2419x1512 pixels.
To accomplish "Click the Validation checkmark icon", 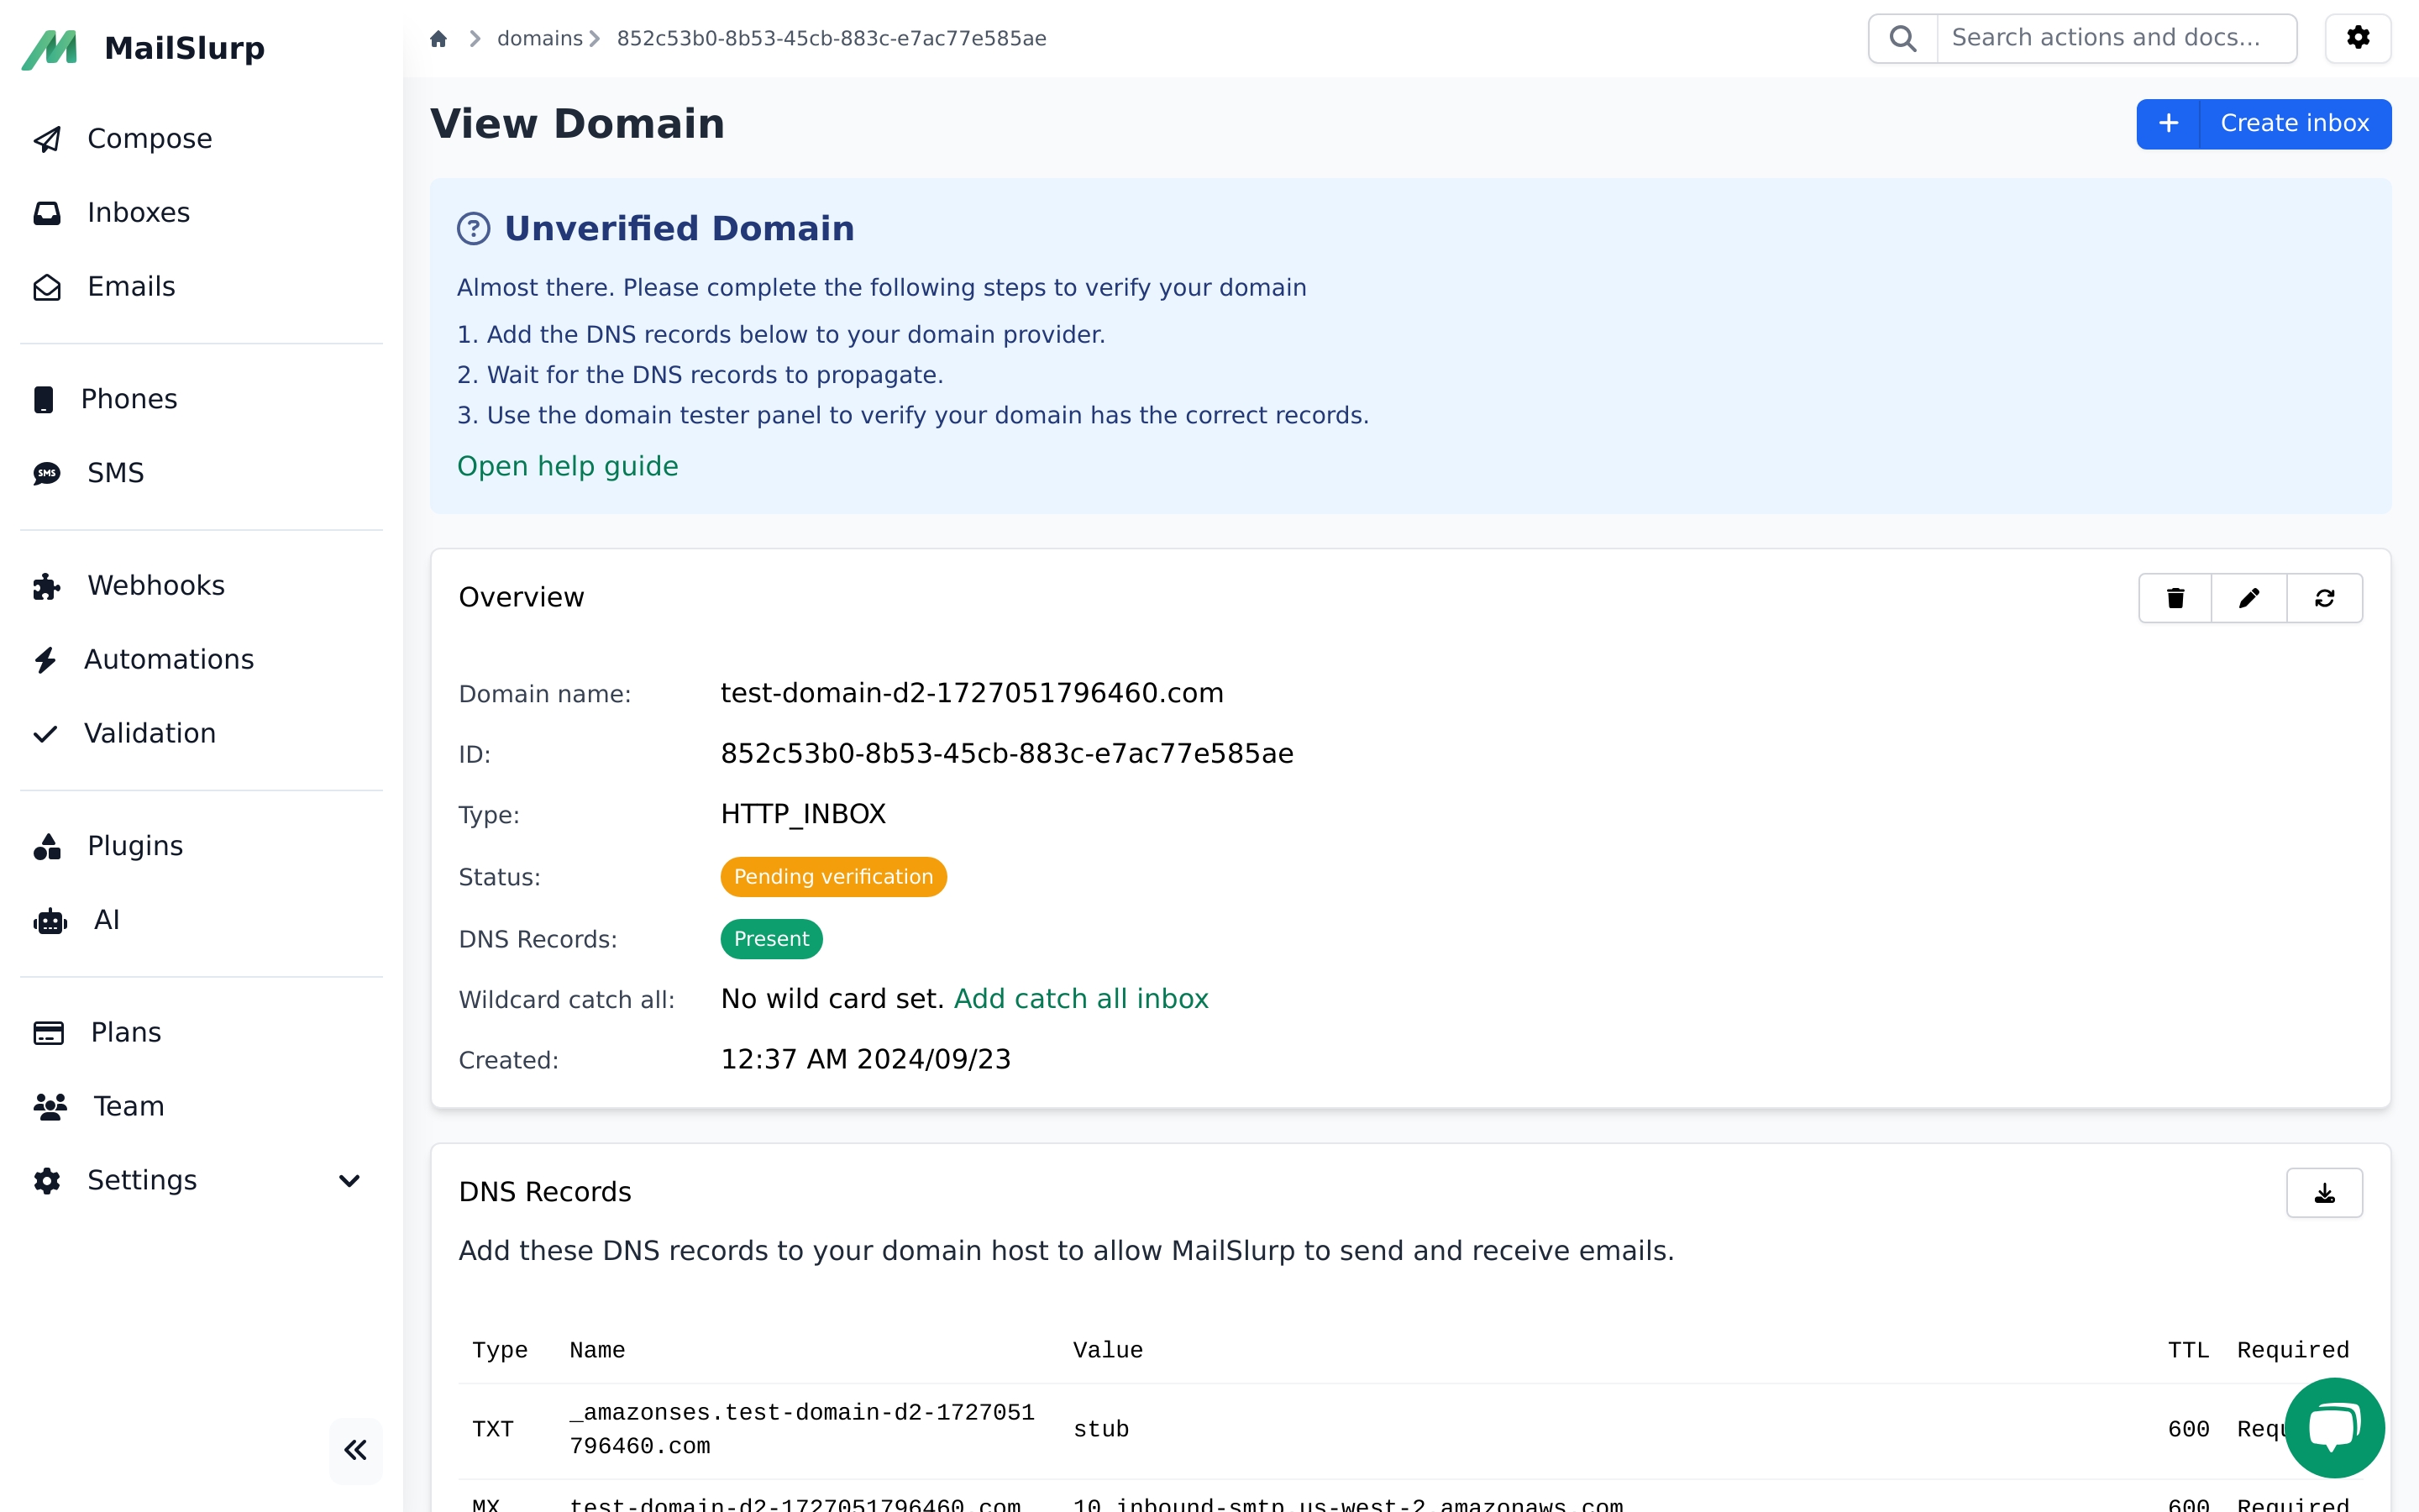I will coord(45,734).
